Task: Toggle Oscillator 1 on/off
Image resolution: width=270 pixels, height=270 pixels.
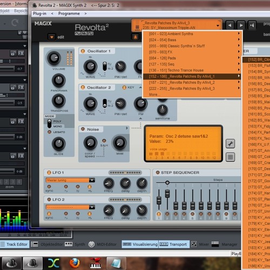Action: coord(83,51)
